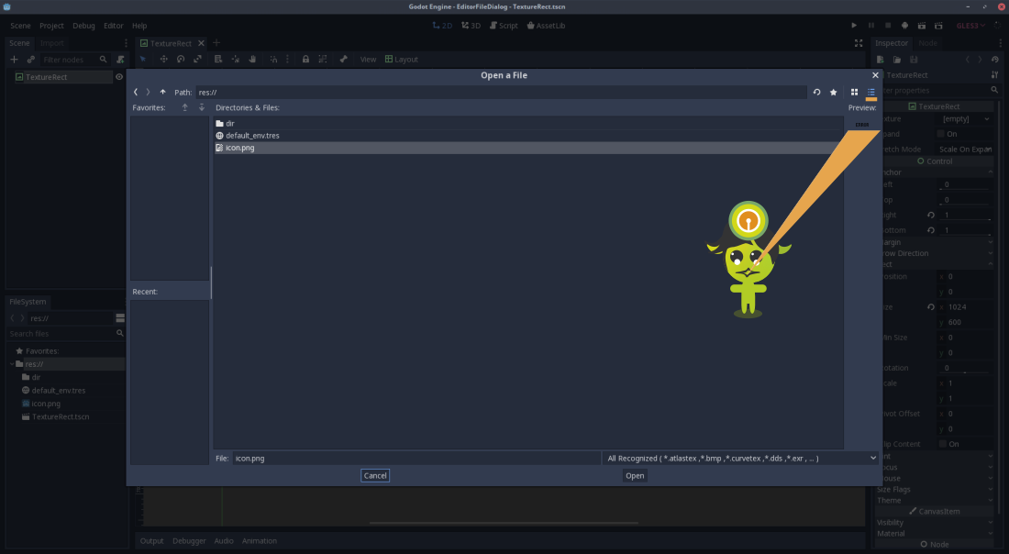This screenshot has height=554, width=1009.
Task: Open Inspector object properties tools icon
Action: (995, 75)
